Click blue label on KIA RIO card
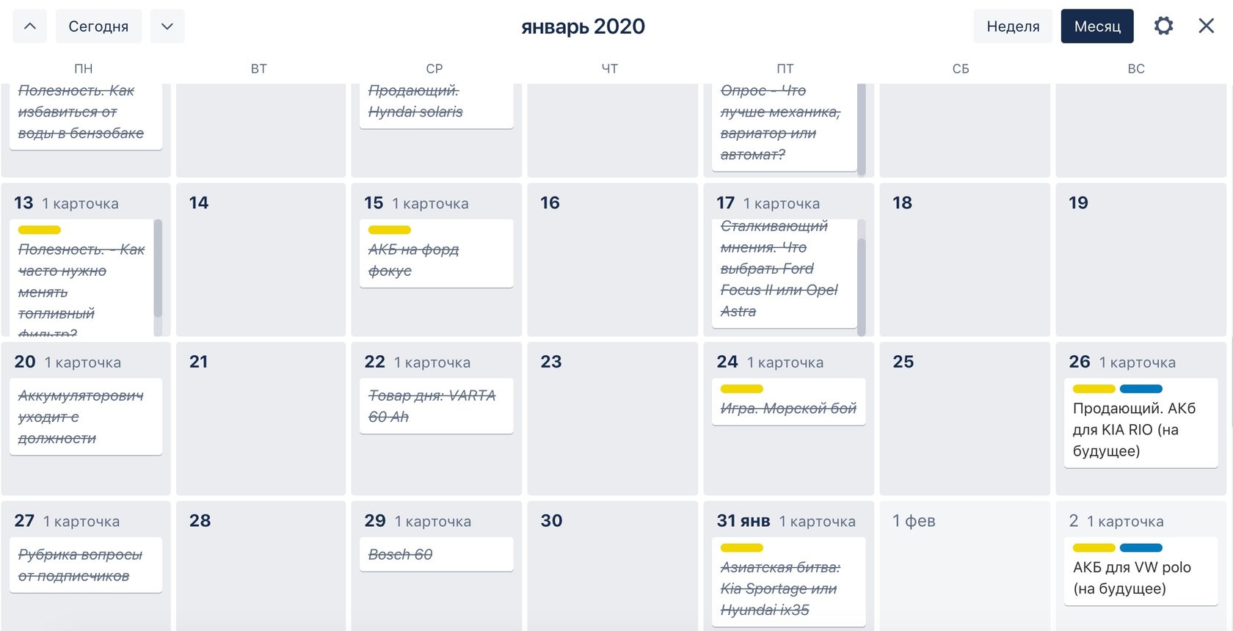1233x631 pixels. point(1141,389)
